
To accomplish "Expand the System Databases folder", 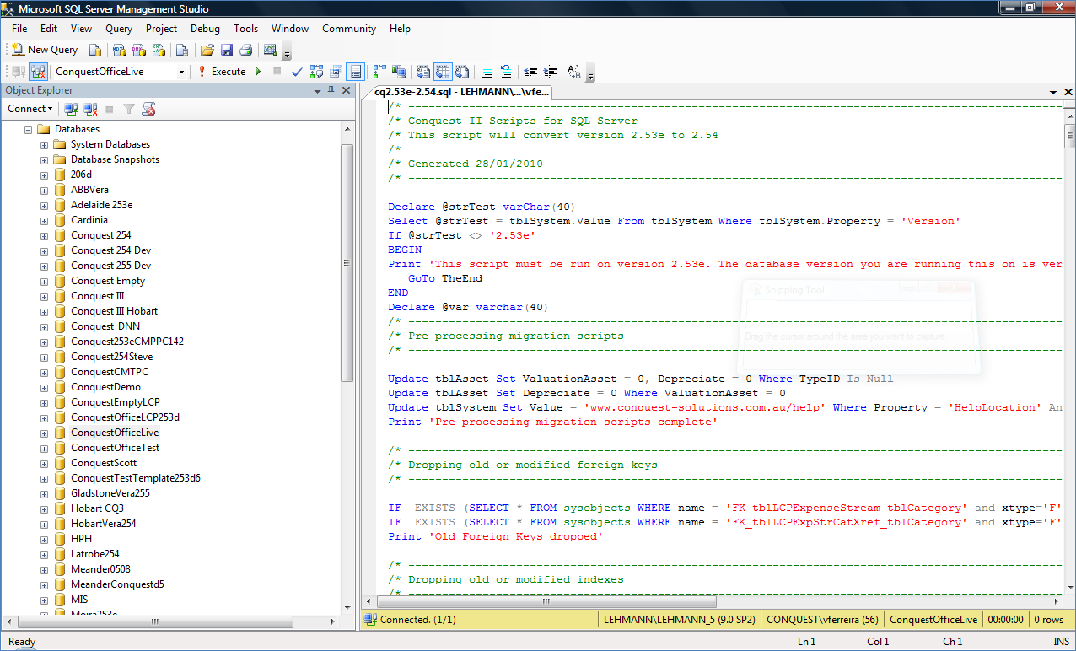I will pos(44,145).
